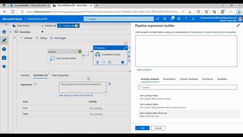View If Condition source code braces icon
This screenshot has height=137, width=243.
[x=104, y=62]
